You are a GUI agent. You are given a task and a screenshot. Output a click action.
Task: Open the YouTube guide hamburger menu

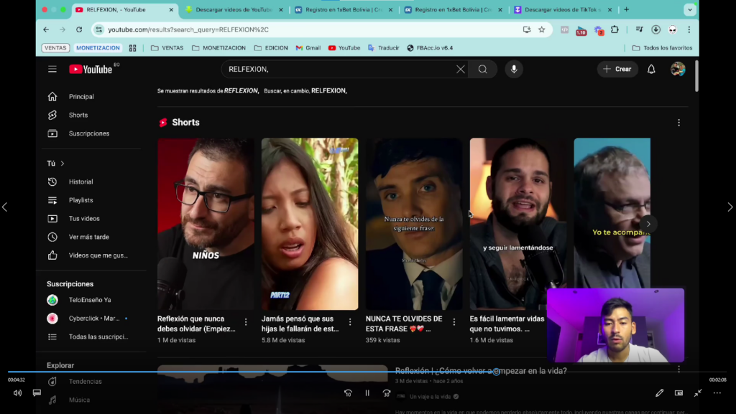52,70
